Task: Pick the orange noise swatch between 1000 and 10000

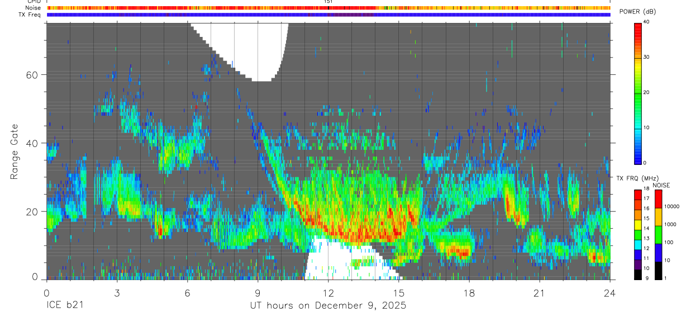Action: 659,216
